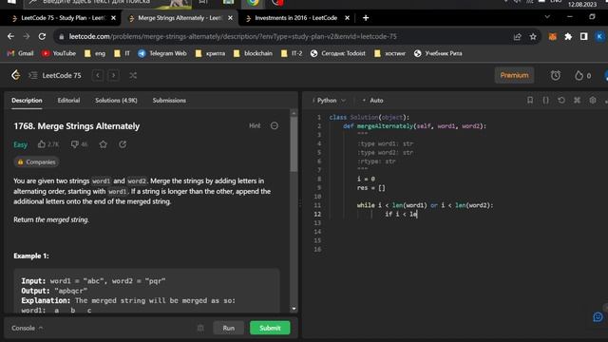Click the scroll down arrow in description panel
Screen dimensions: 608x342
pyautogui.click(x=294, y=309)
